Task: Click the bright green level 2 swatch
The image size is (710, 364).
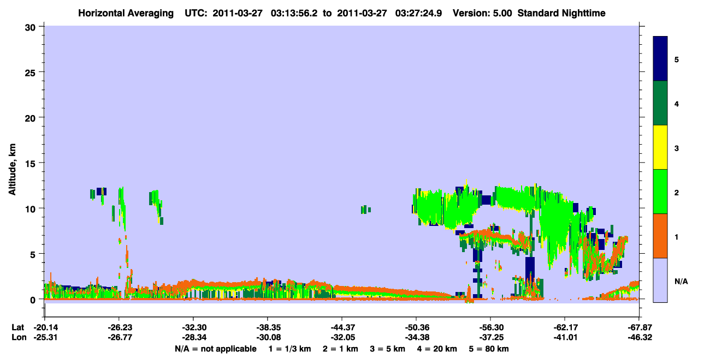Action: point(660,192)
